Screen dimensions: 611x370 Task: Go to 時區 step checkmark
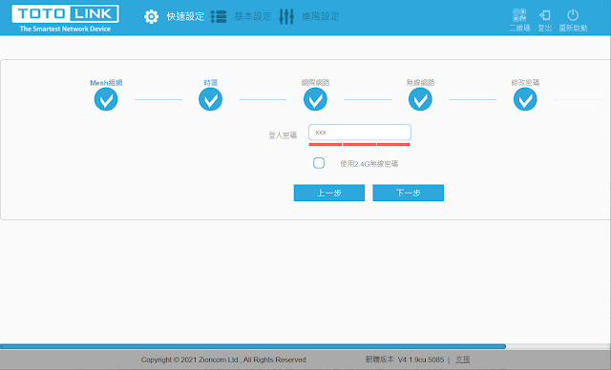tap(210, 99)
